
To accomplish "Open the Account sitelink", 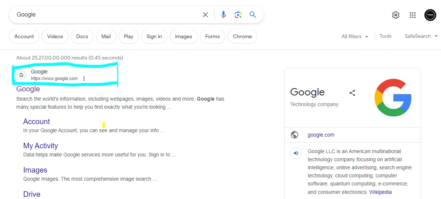I will (36, 122).
